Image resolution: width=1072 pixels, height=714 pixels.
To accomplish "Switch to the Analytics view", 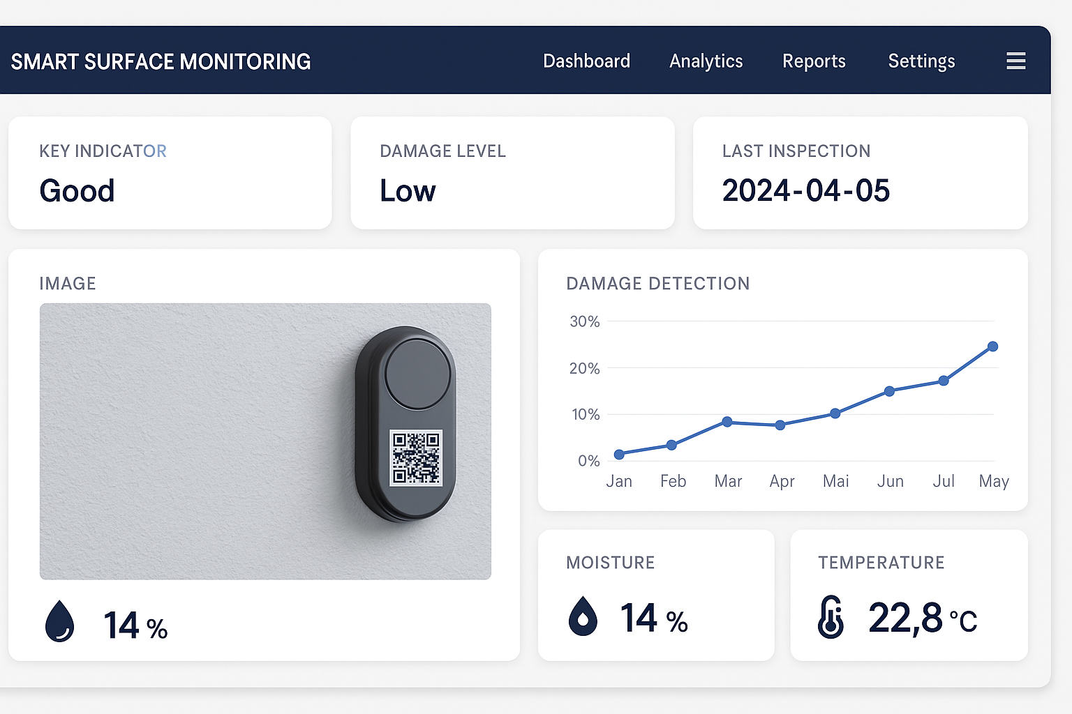I will coord(706,61).
